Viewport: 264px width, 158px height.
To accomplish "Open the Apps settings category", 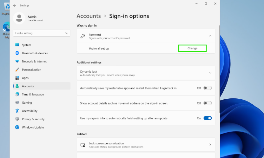I will pyautogui.click(x=25, y=78).
